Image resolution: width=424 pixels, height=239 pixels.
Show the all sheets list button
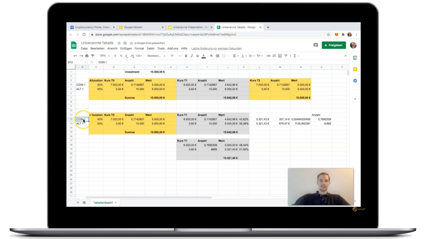pyautogui.click(x=84, y=202)
